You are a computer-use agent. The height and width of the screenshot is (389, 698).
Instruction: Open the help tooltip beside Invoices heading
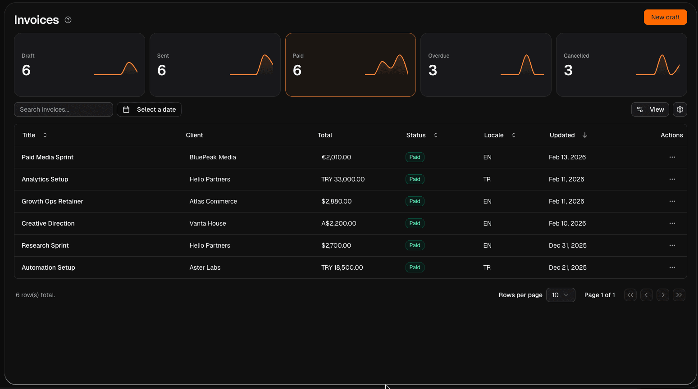click(x=68, y=19)
